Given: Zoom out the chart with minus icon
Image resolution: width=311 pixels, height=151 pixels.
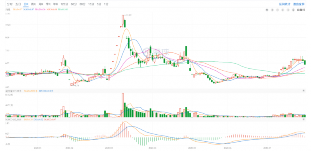Looking at the screenshot, I should pos(277,10).
